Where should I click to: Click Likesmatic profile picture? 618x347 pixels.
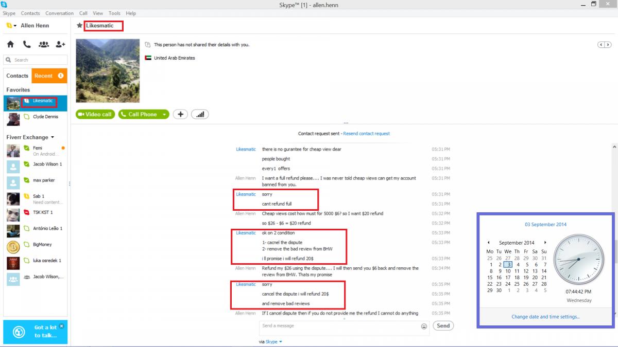pyautogui.click(x=108, y=71)
